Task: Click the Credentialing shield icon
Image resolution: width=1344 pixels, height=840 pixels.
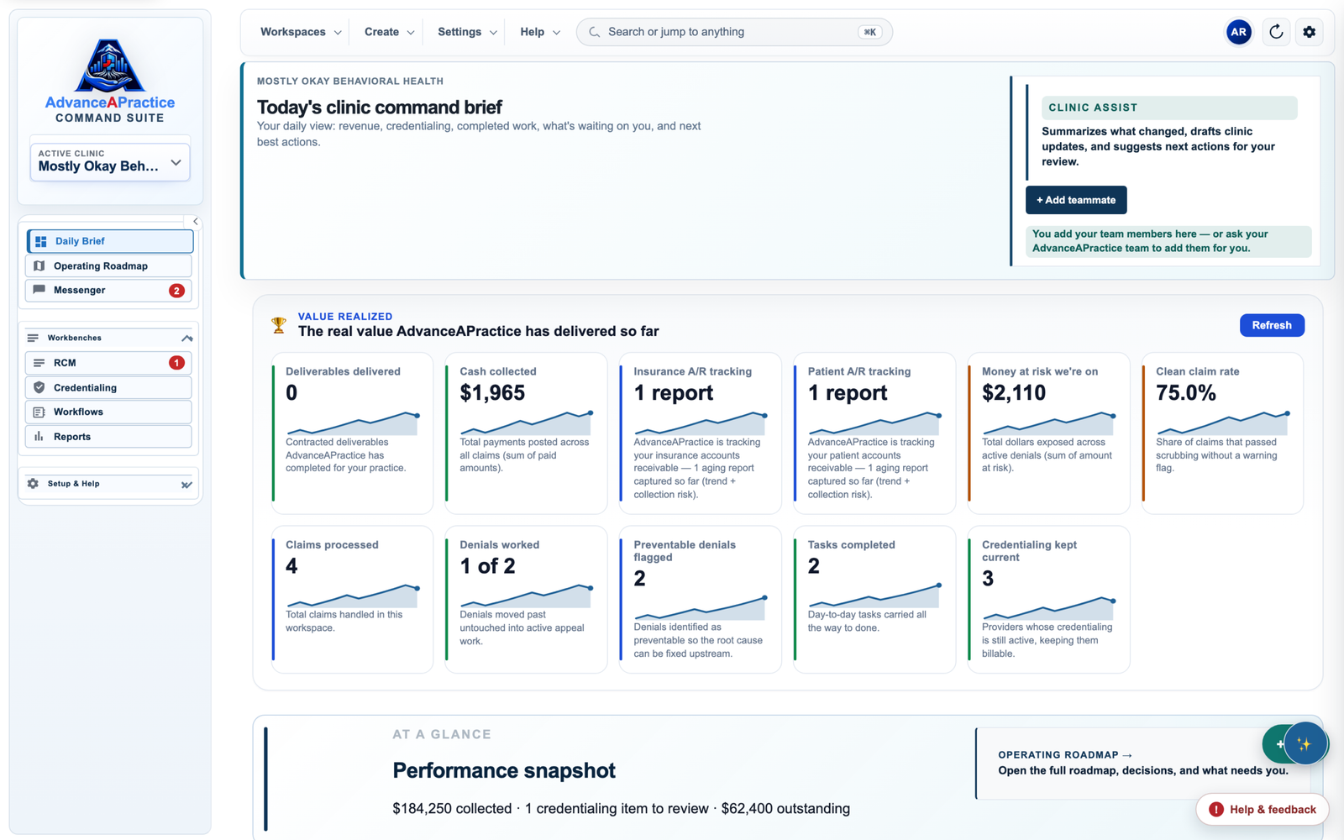Action: click(39, 387)
